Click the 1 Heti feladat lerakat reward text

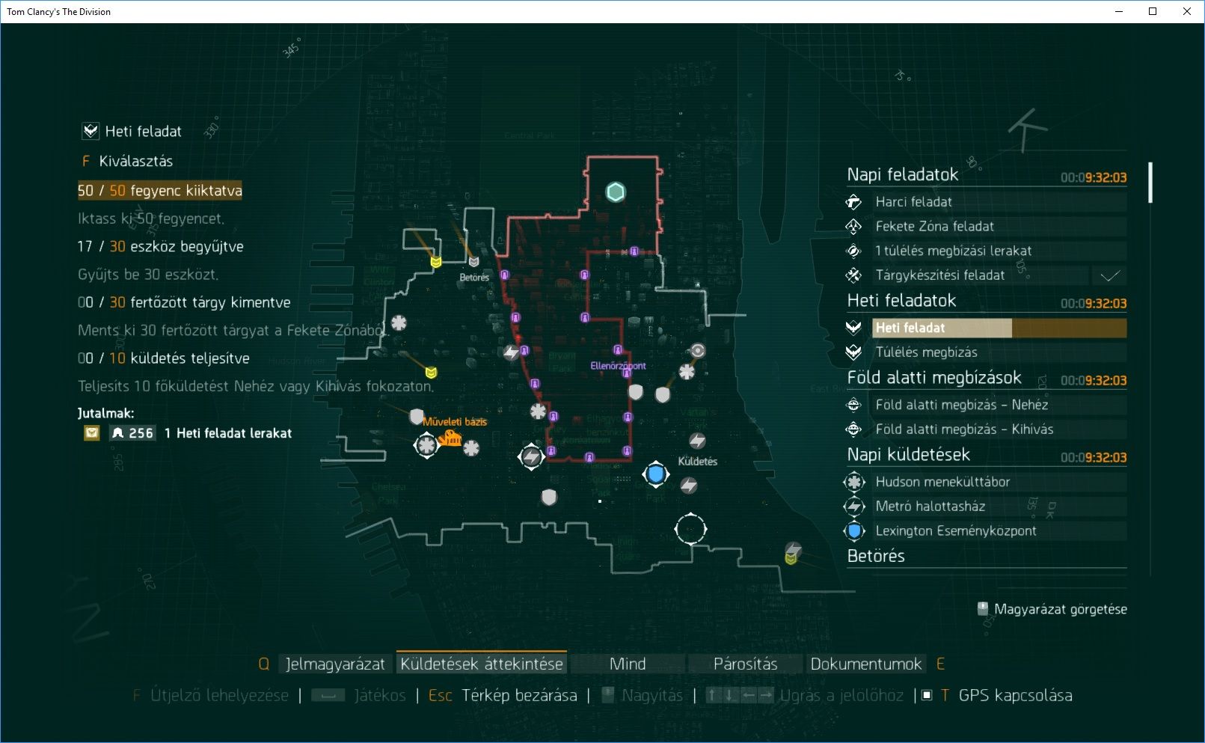228,433
